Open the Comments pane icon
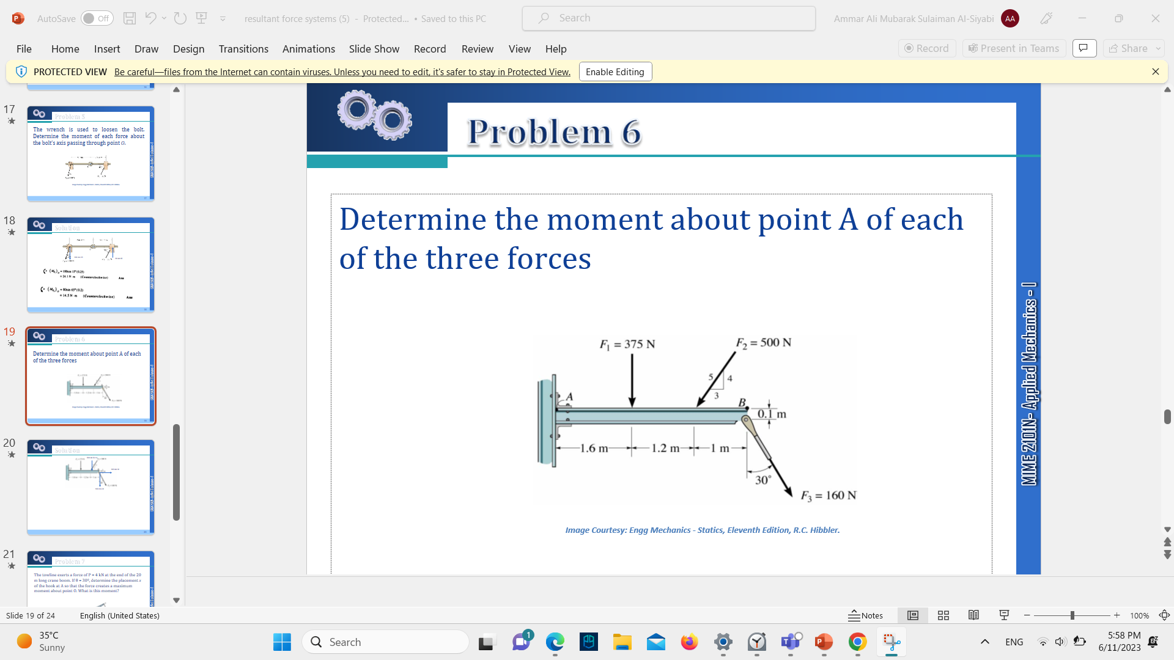The image size is (1174, 660). 1084,48
